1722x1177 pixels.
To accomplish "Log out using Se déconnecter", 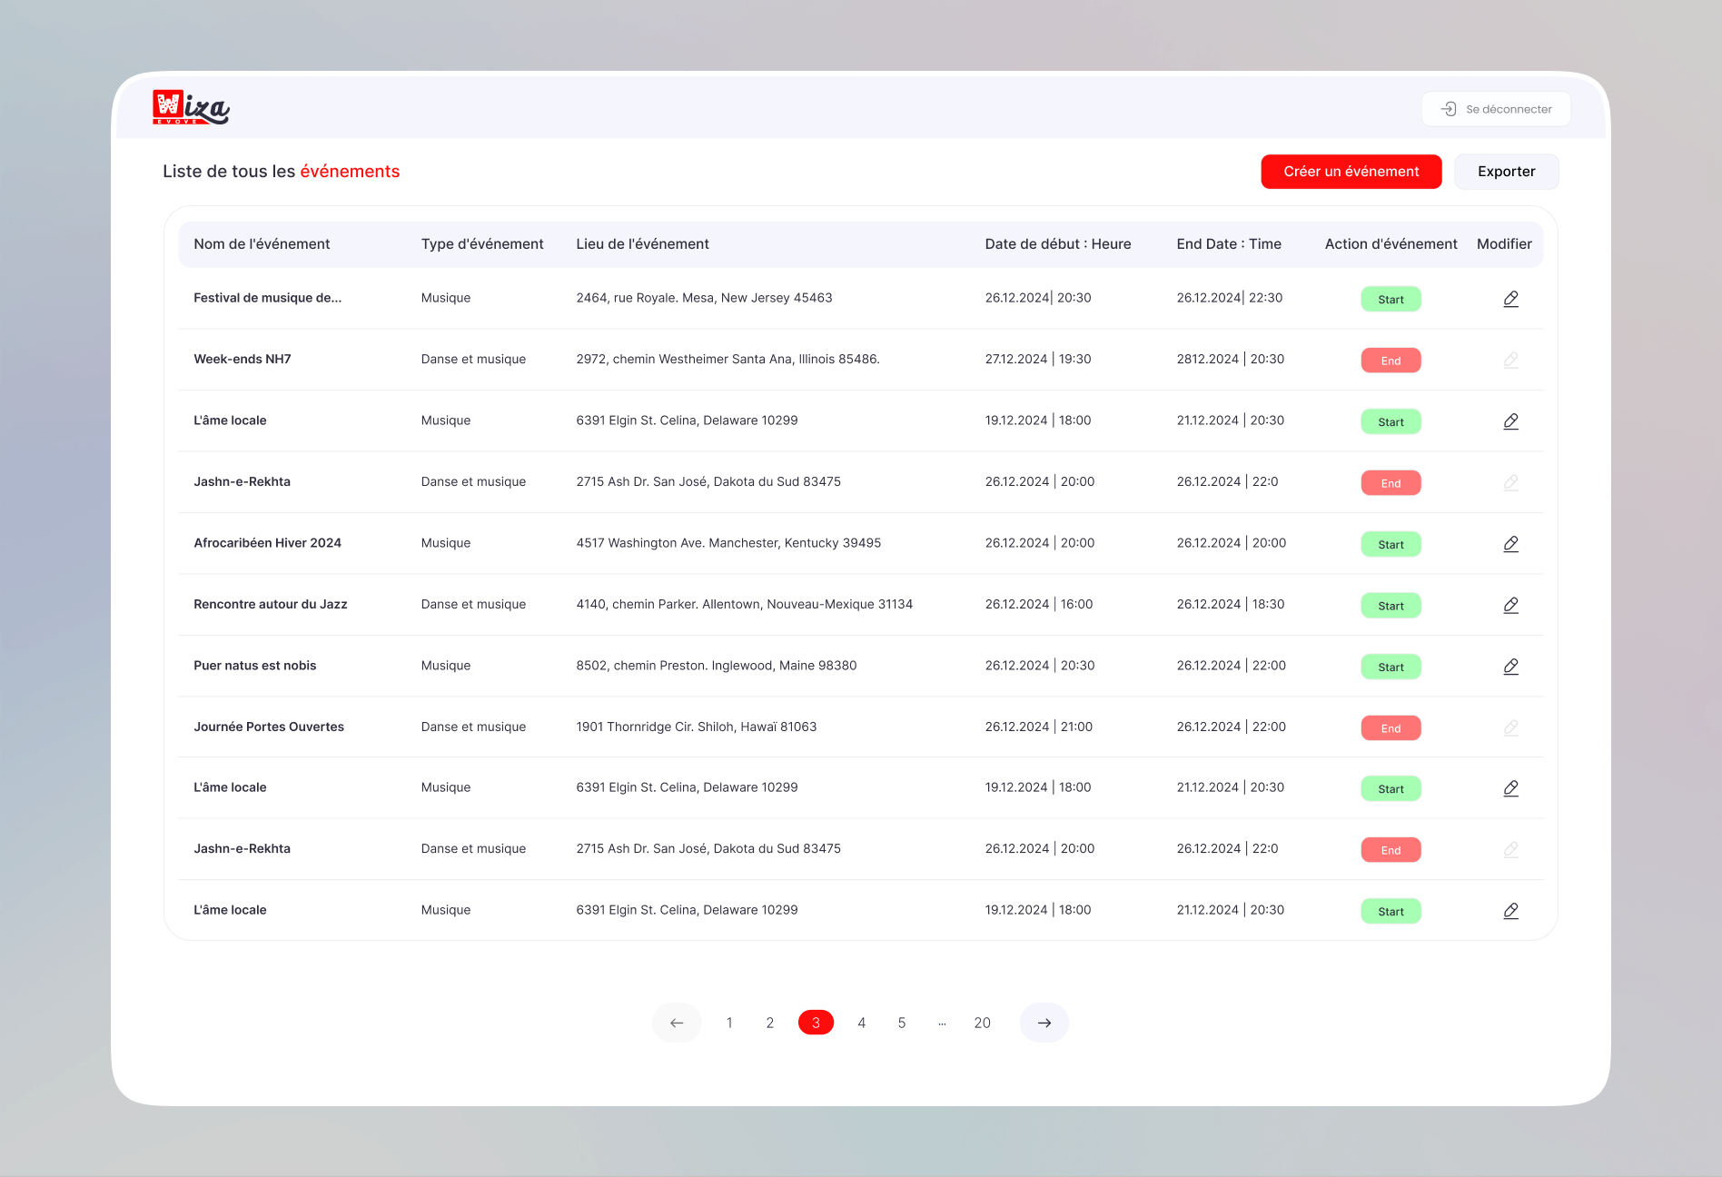I will pyautogui.click(x=1496, y=109).
